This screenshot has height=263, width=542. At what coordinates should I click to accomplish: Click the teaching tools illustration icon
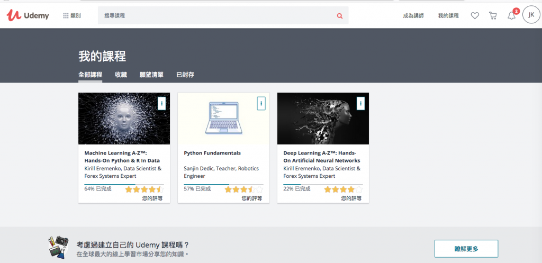coord(59,247)
